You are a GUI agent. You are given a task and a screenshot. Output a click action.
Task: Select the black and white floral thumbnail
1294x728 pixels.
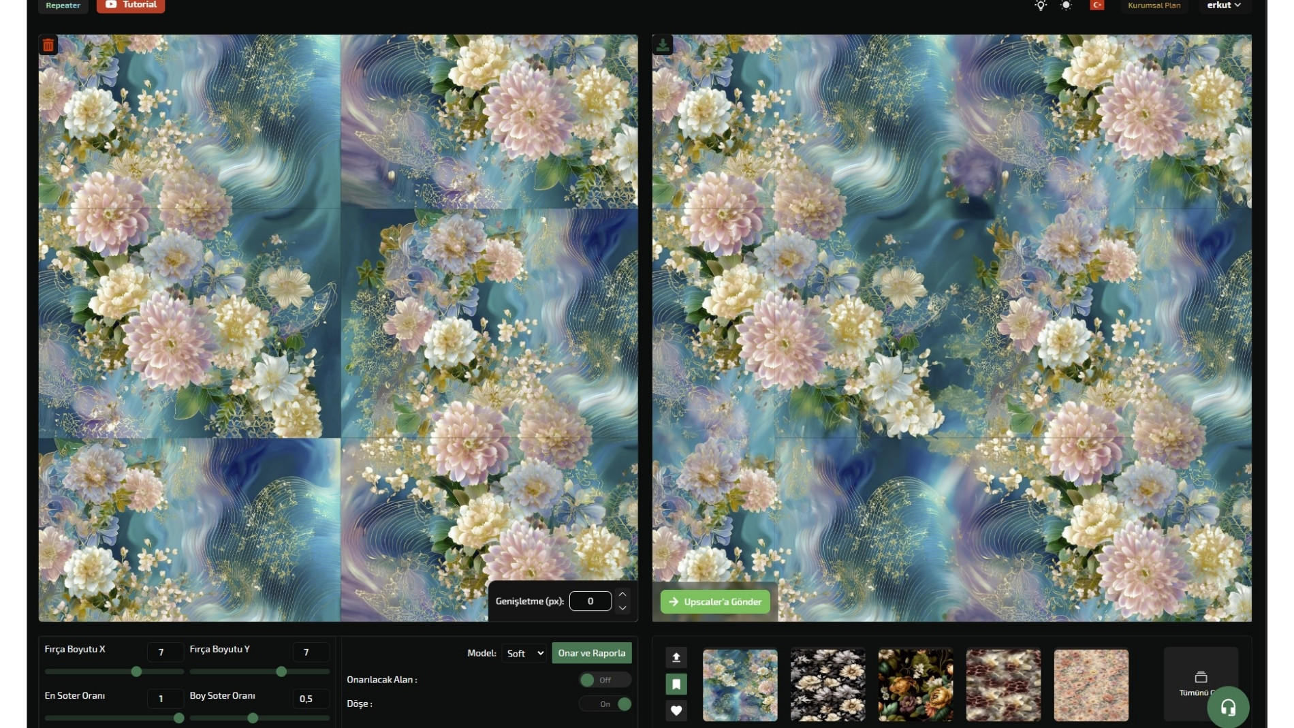[x=827, y=684]
